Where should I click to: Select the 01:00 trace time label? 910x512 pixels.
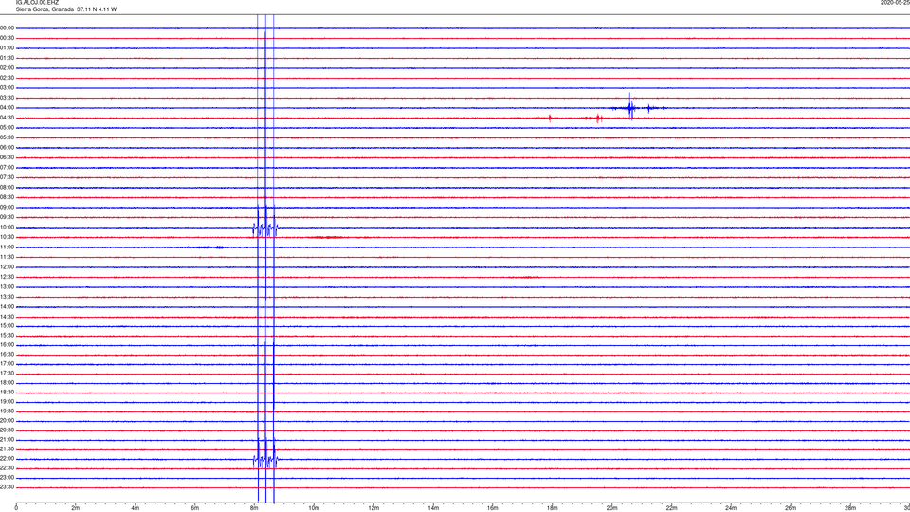click(7, 48)
